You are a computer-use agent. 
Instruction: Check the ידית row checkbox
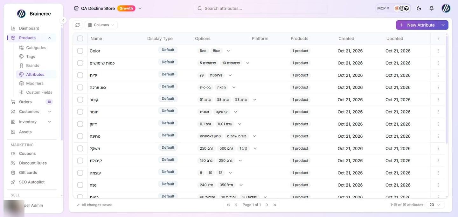tap(80, 75)
